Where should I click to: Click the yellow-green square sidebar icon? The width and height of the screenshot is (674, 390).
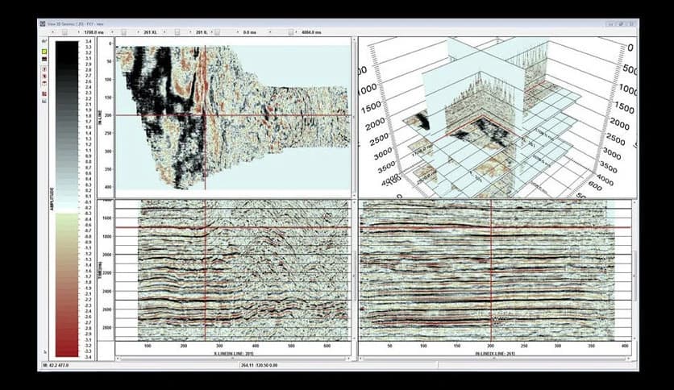coord(44,52)
